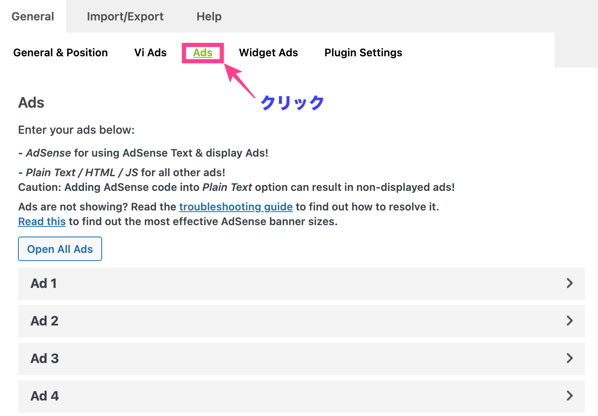Image resolution: width=598 pixels, height=416 pixels.
Task: Switch to the General top tab
Action: pyautogui.click(x=33, y=16)
